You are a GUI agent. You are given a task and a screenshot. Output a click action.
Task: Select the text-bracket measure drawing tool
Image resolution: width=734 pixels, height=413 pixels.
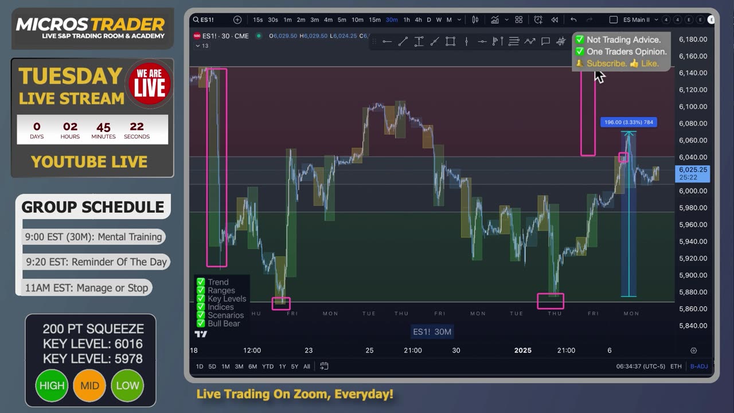(419, 41)
